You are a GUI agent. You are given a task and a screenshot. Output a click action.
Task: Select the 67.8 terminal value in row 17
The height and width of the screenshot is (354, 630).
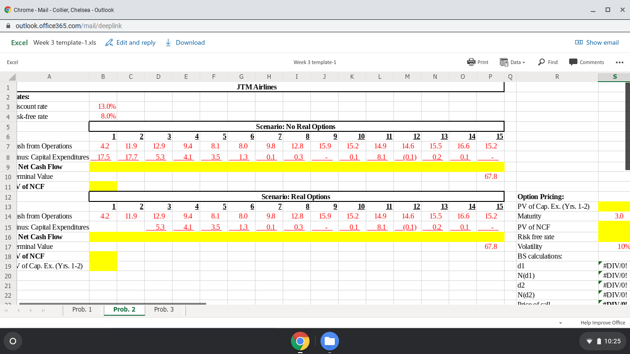pos(490,247)
